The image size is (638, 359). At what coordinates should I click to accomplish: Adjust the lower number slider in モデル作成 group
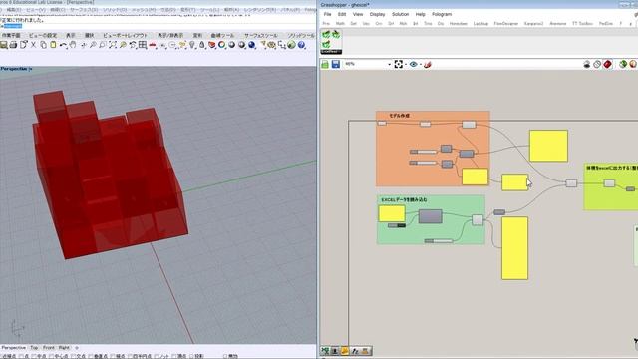click(x=423, y=163)
